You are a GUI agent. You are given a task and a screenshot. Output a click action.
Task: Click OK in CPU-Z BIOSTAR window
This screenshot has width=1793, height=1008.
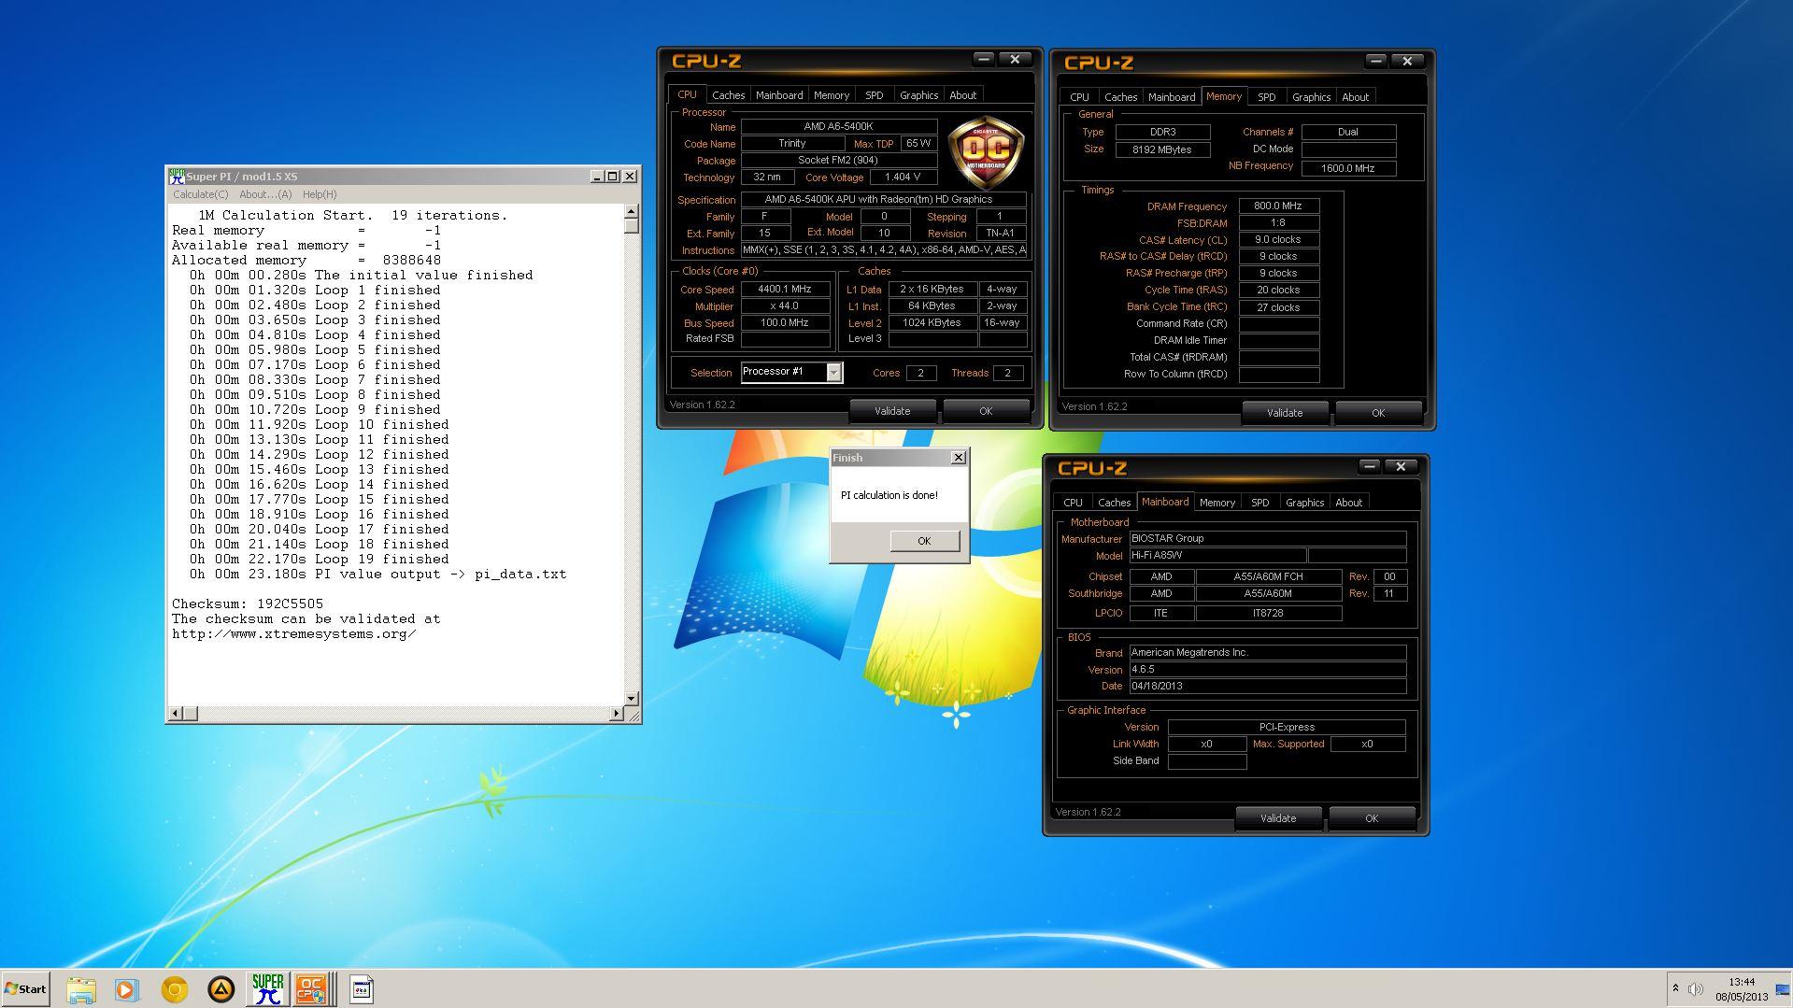point(1372,818)
